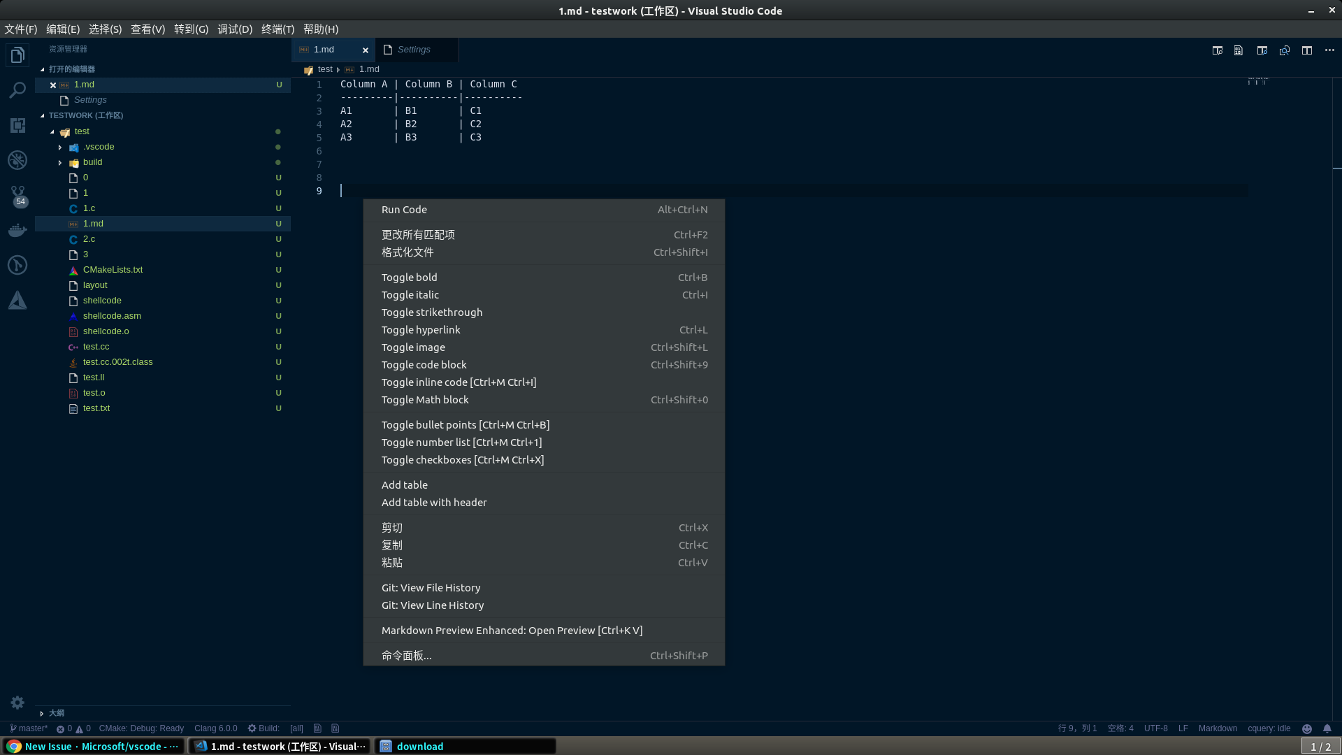Click the master branch indicator in status bar
The width and height of the screenshot is (1342, 755).
[29, 728]
